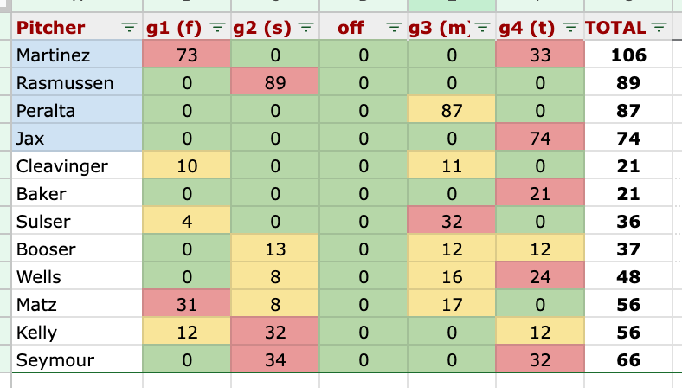Select Wells' g4 cell showing 24
This screenshot has width=682, height=388.
(540, 275)
